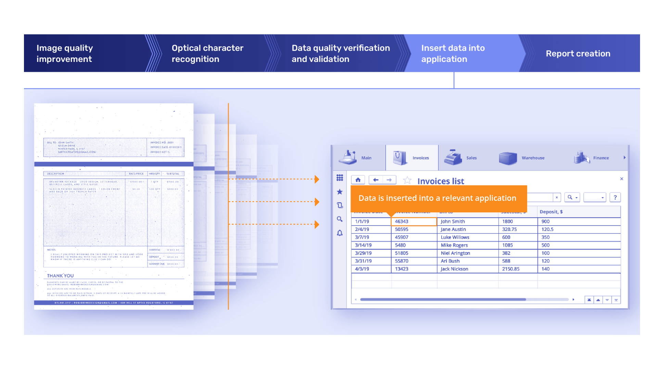Select the invoice number cell 46343
Viewport: 664px width, 373px height.
point(413,221)
